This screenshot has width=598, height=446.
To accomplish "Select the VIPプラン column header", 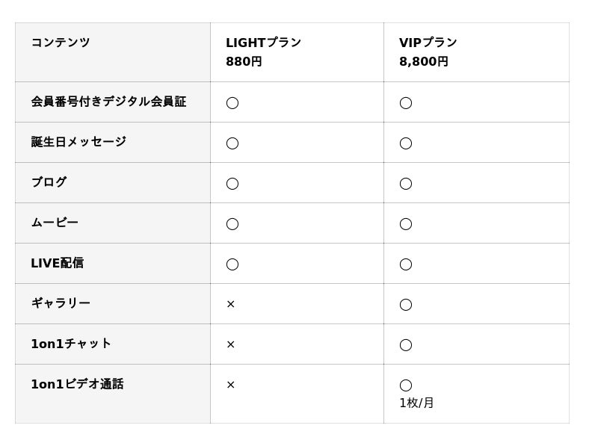I will (x=428, y=43).
